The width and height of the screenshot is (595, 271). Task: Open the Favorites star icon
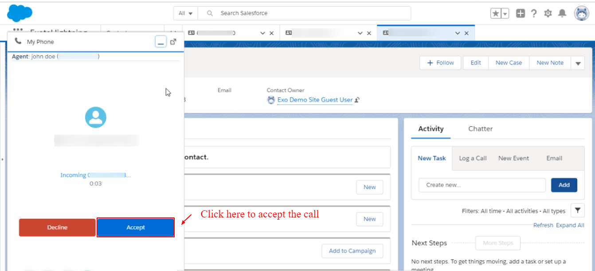pyautogui.click(x=495, y=13)
